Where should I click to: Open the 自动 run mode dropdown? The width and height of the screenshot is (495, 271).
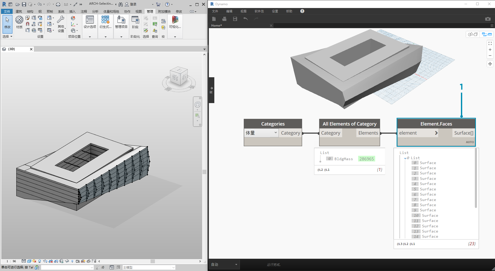pyautogui.click(x=224, y=265)
